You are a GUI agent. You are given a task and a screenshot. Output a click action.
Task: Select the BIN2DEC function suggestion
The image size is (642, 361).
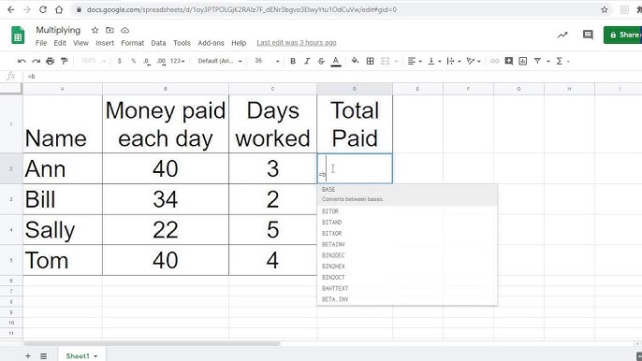click(x=407, y=255)
